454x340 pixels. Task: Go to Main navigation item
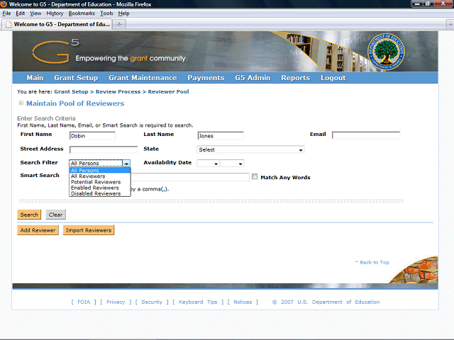tap(35, 78)
